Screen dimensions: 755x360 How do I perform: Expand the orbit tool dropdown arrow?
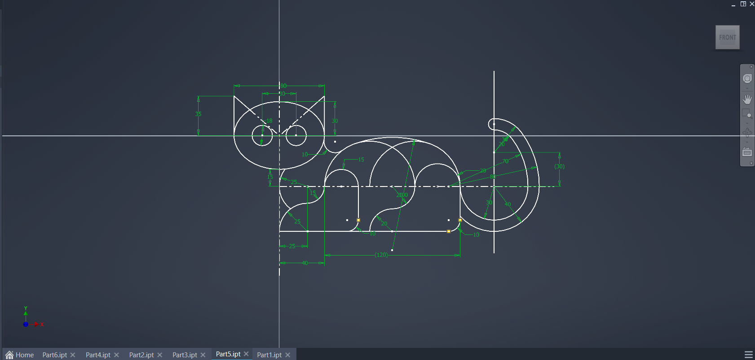(x=747, y=143)
